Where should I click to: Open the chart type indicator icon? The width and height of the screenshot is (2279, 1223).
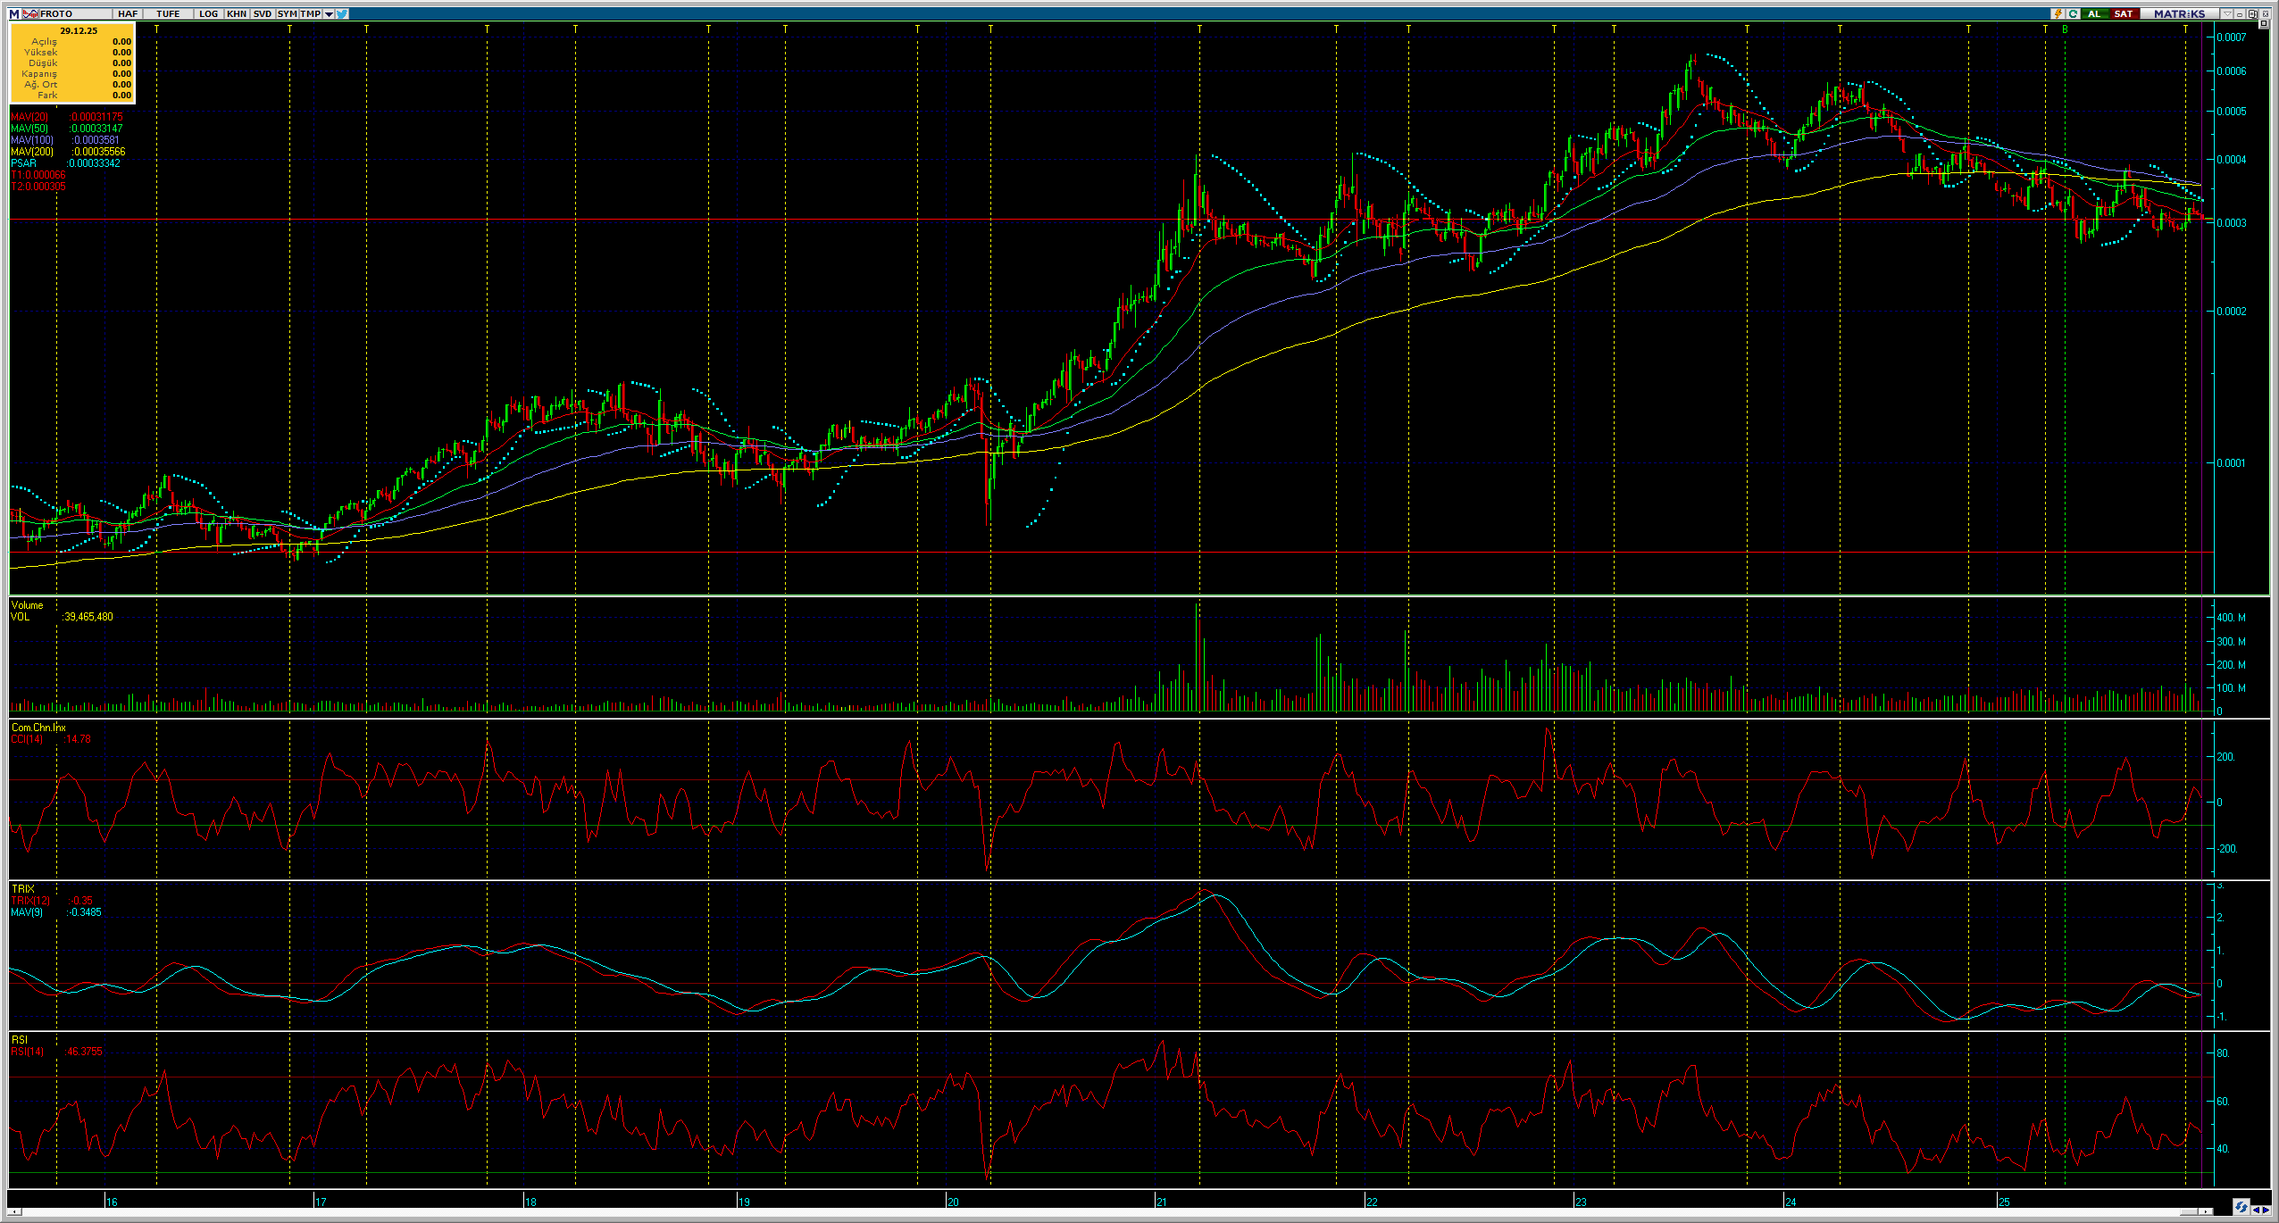pos(29,13)
